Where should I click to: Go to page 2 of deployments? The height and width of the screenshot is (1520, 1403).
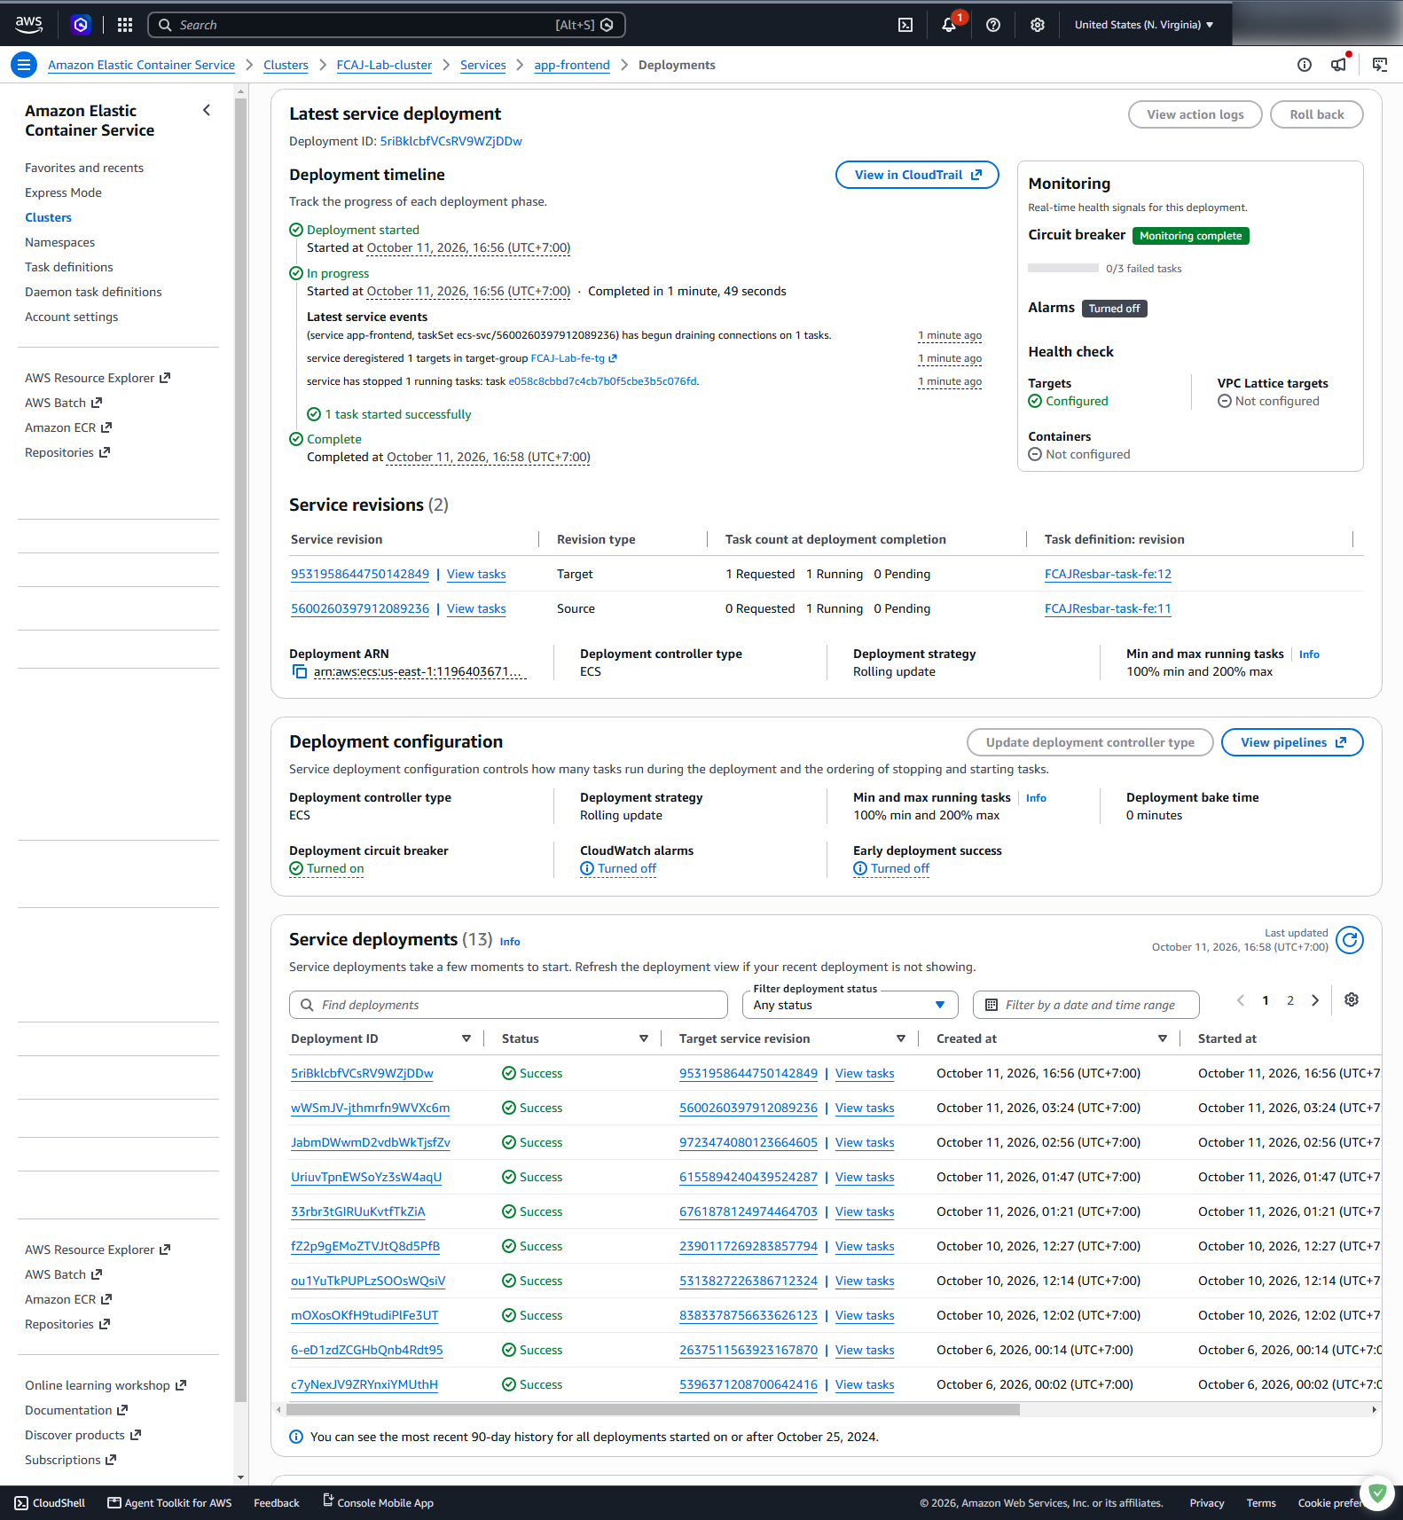(1290, 1000)
